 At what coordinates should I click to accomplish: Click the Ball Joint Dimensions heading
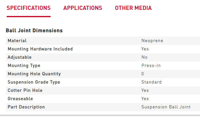point(34,31)
